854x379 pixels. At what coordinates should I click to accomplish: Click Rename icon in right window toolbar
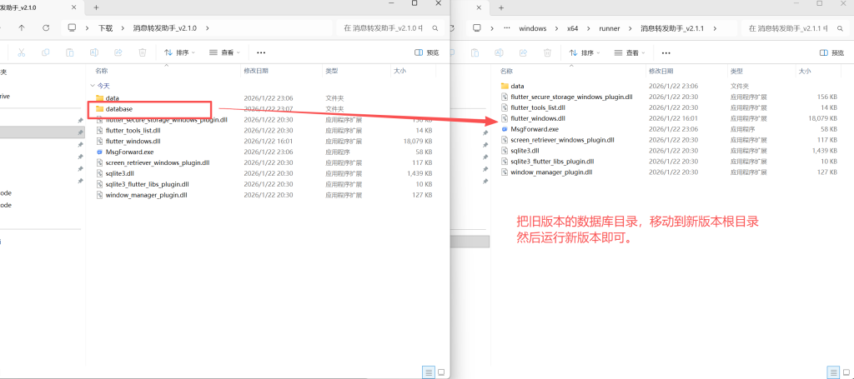pos(499,52)
